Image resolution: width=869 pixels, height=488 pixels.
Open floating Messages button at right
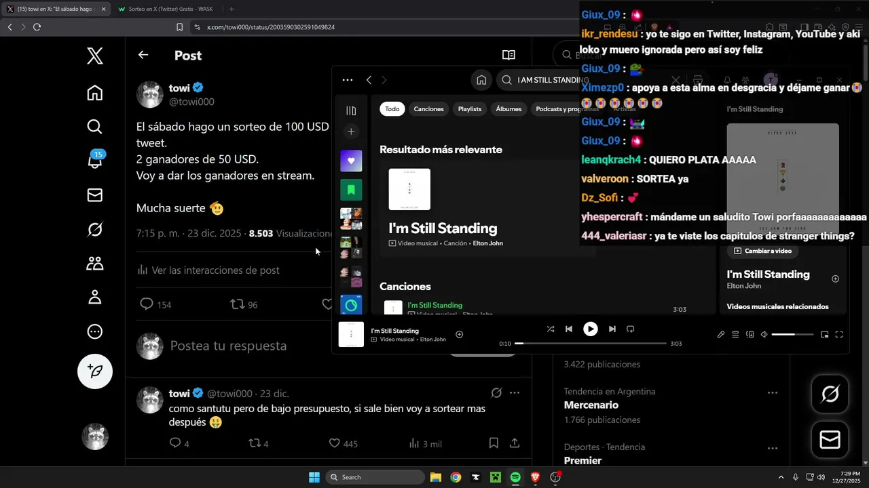(x=830, y=440)
